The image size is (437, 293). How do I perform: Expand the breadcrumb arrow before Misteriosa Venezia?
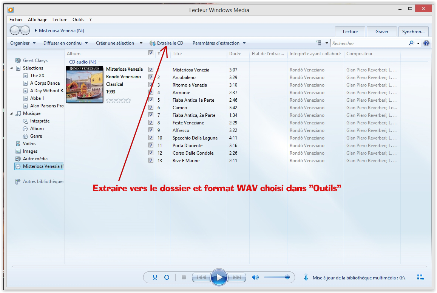[36, 30]
